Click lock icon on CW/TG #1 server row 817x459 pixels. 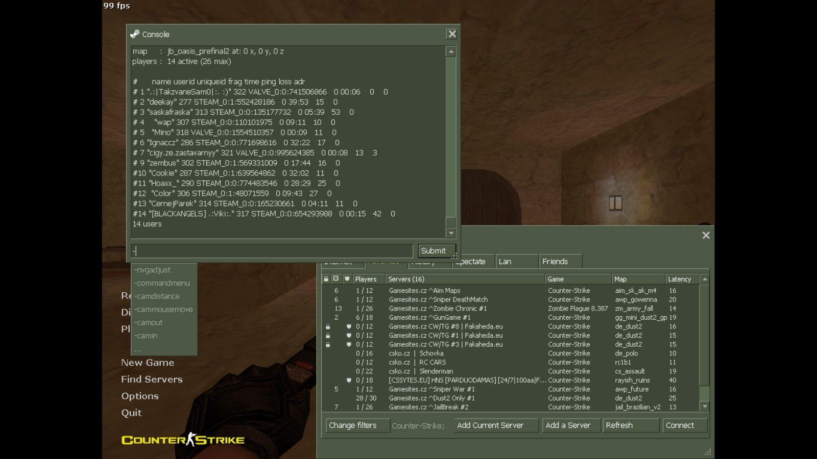(x=328, y=336)
